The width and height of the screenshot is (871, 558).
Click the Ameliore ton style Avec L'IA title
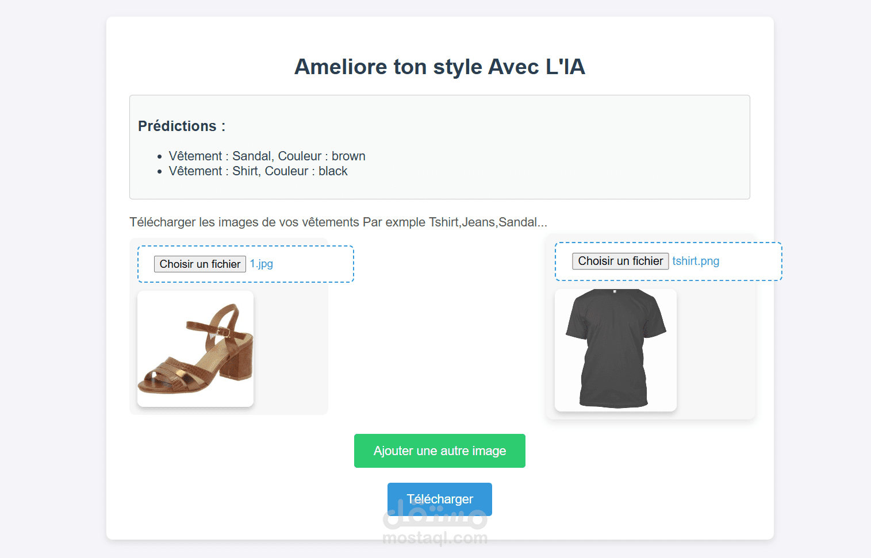(440, 67)
